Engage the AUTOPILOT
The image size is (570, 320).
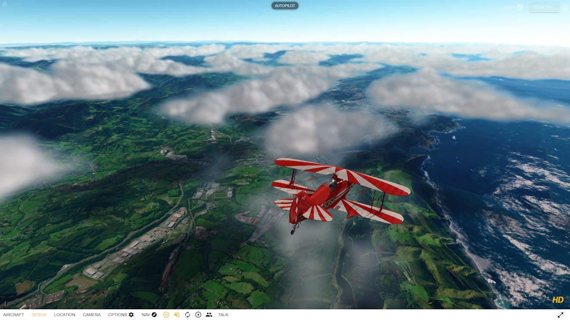[x=285, y=6]
